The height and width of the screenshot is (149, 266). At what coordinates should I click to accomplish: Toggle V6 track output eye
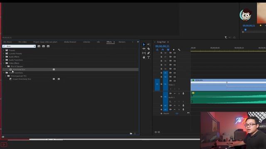click(175, 61)
